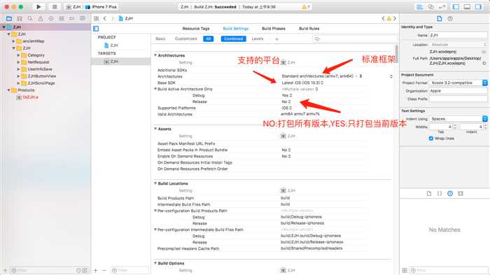Show the version editor
Screen dimensions: 490x275
tap(442, 6)
